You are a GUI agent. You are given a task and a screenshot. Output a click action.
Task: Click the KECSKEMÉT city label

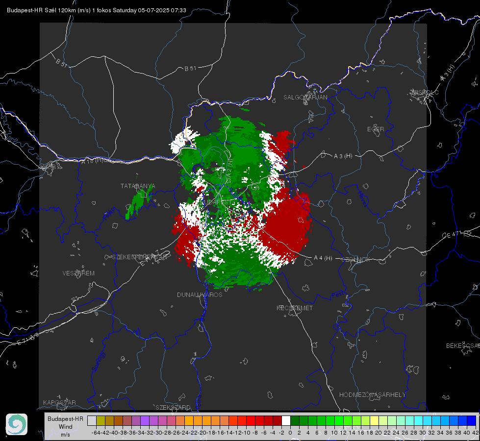click(295, 308)
